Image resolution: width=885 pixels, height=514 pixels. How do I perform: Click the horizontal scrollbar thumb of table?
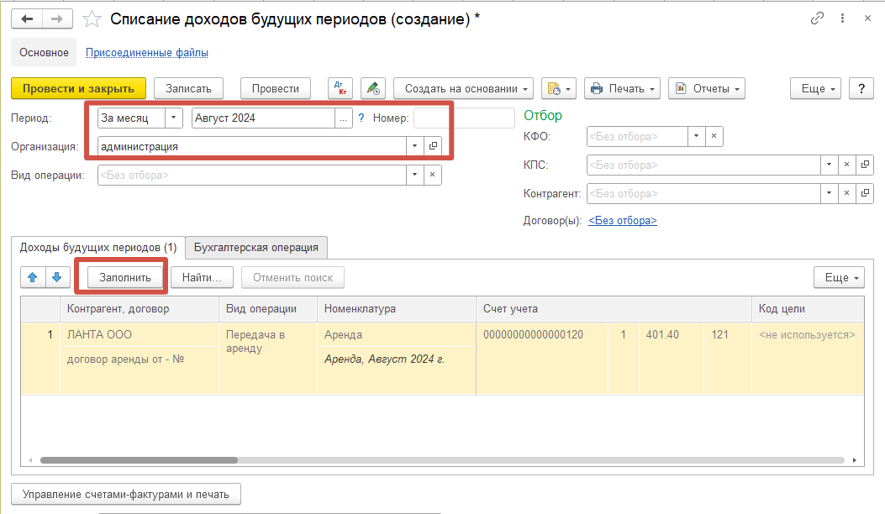click(139, 460)
